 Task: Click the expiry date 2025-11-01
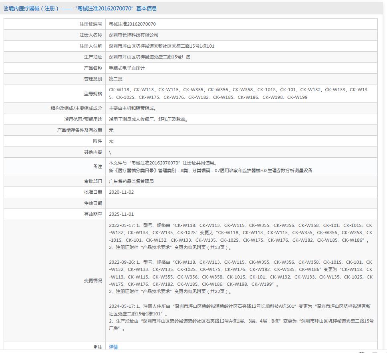click(121, 214)
